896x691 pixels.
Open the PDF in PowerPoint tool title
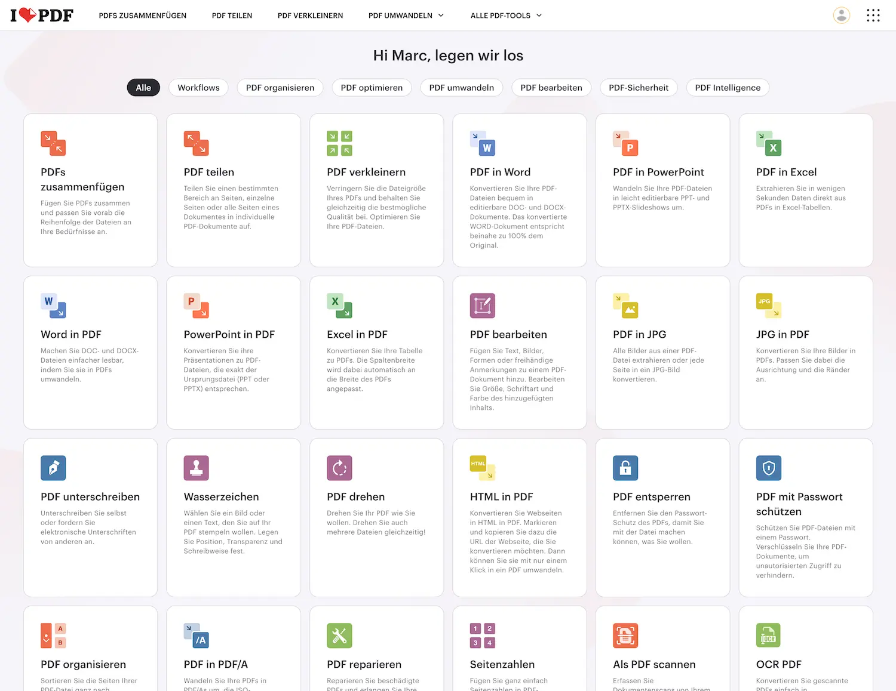click(x=658, y=172)
